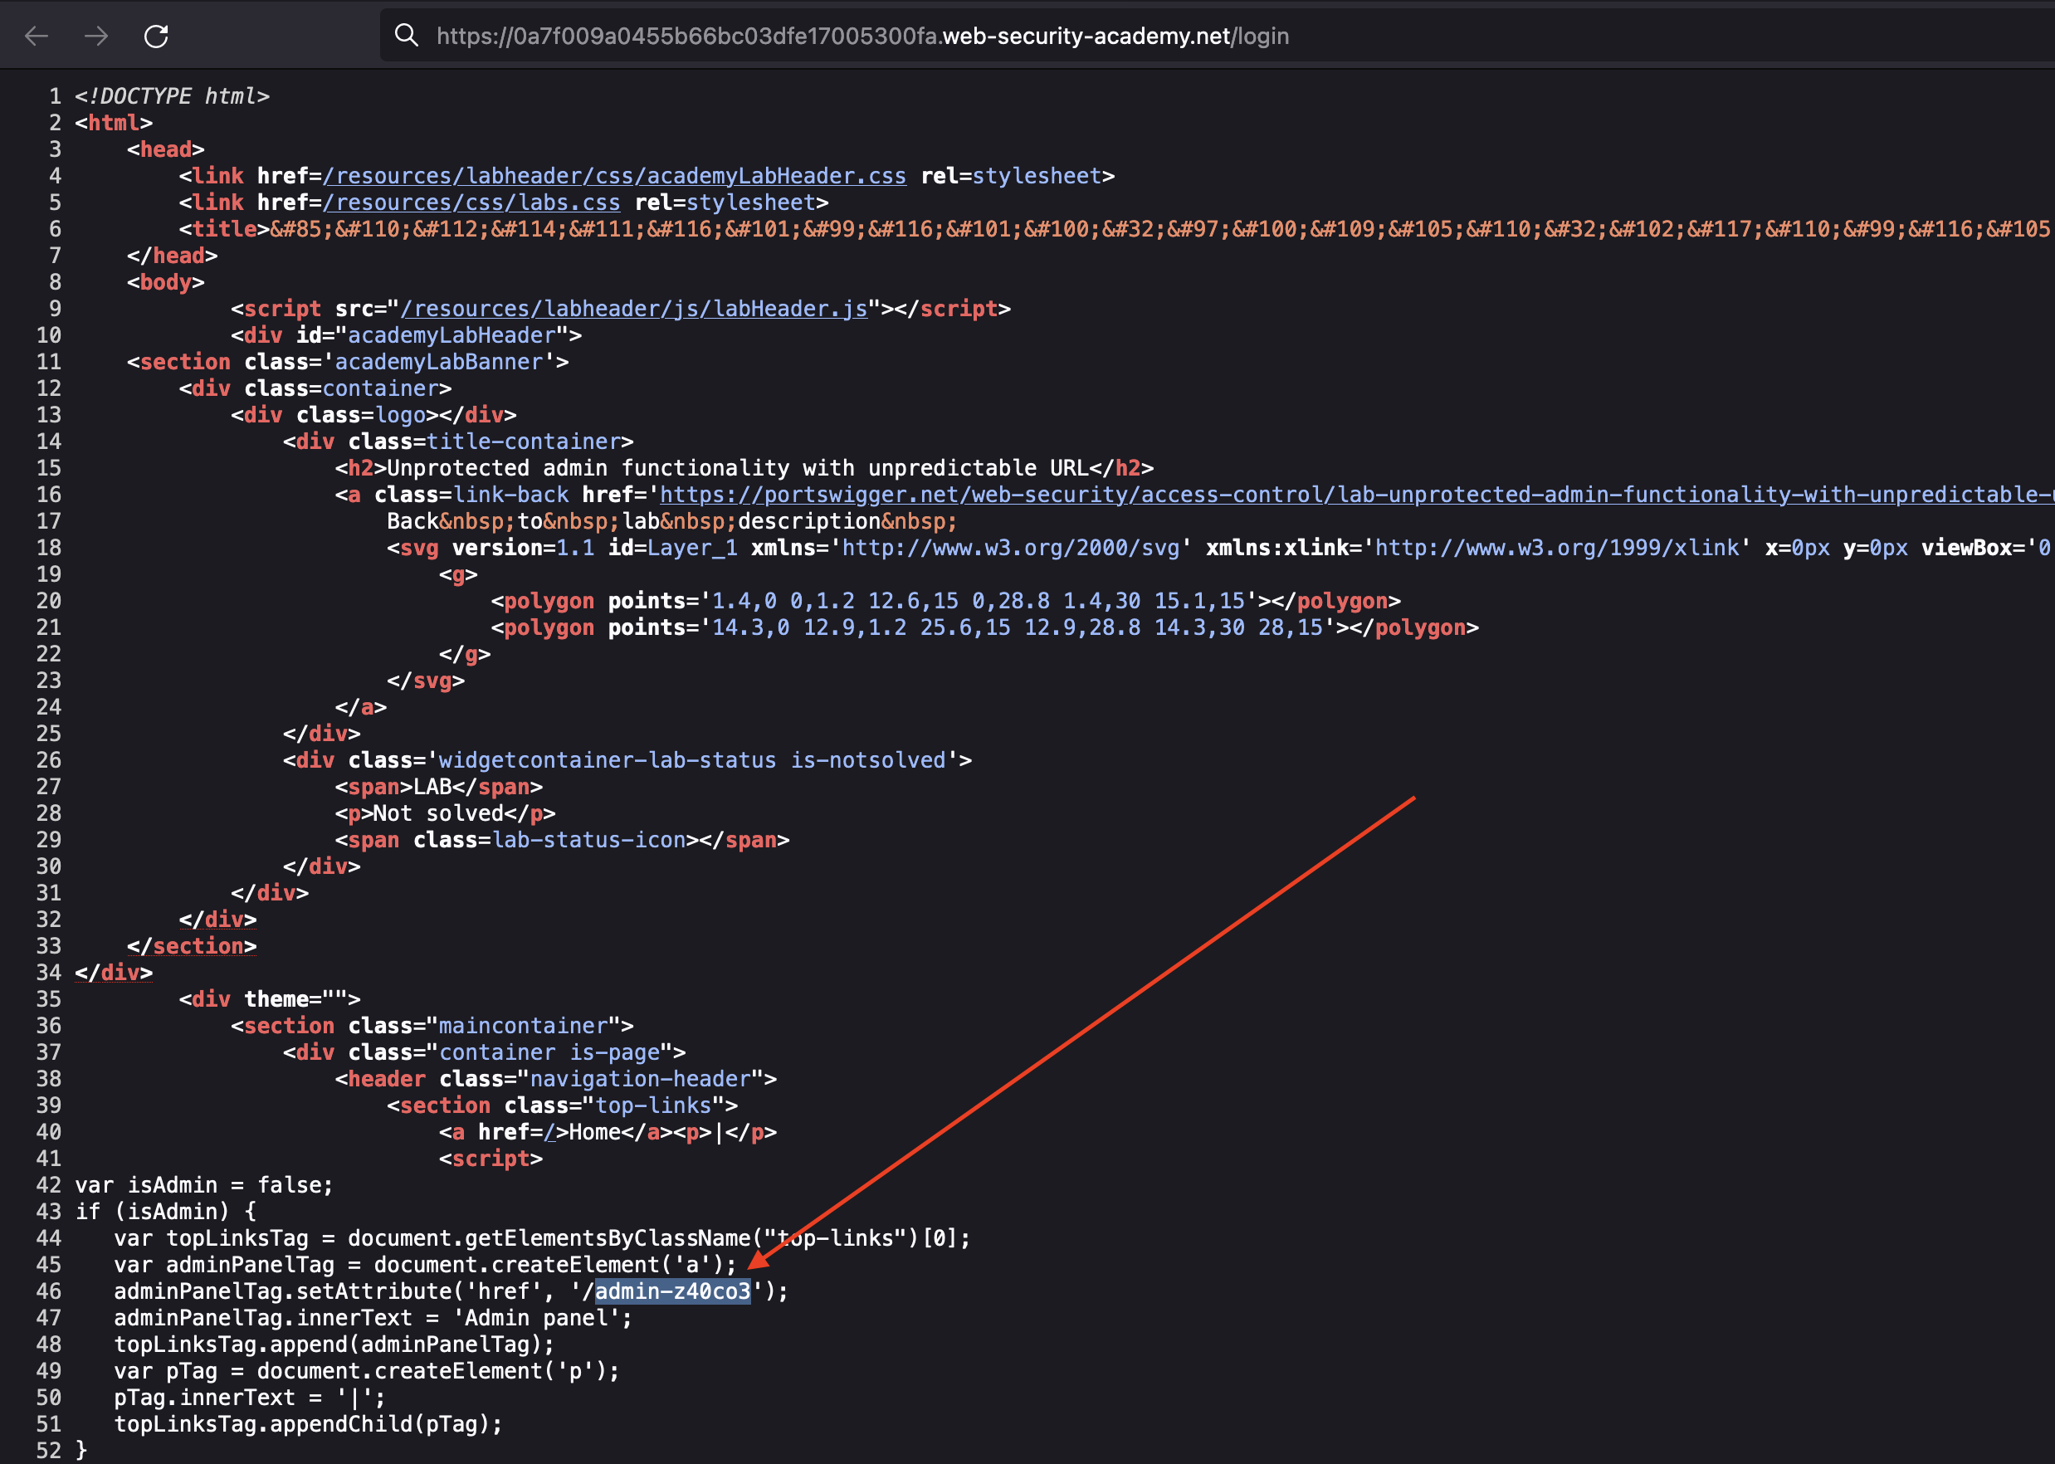Click the browser forward arrow
Viewport: 2055px width, 1464px height.
coord(95,36)
